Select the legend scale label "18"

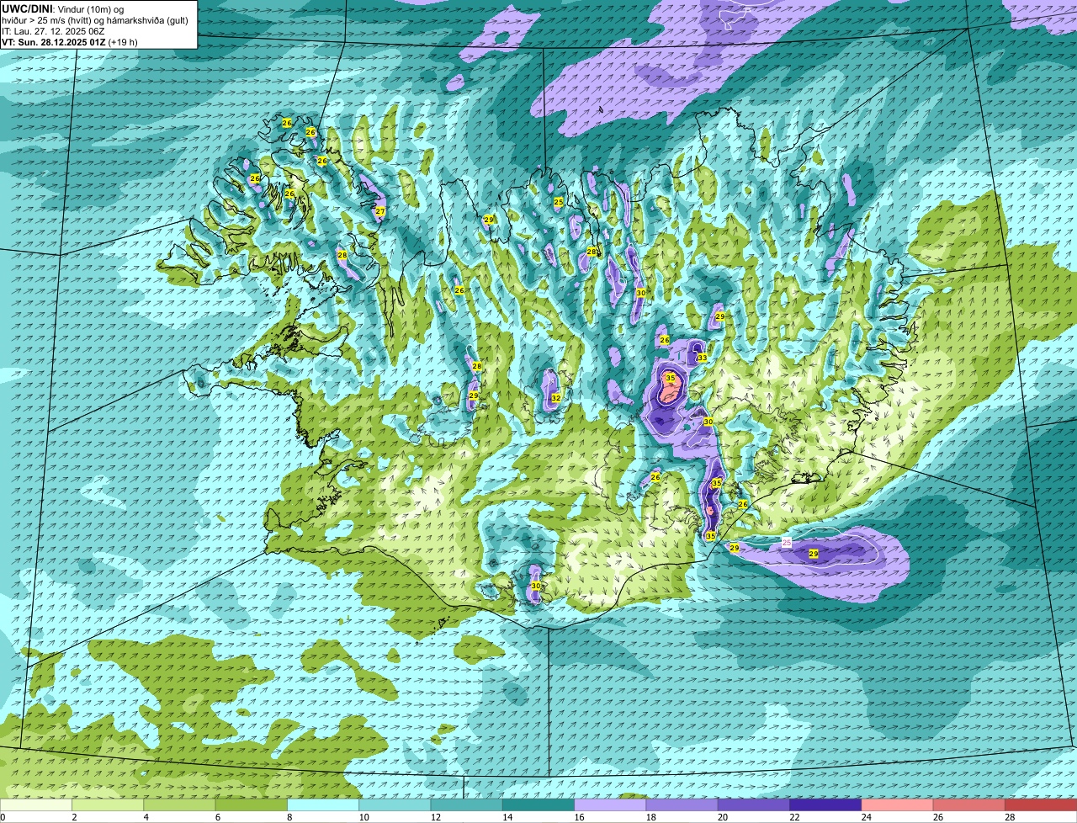pos(650,817)
